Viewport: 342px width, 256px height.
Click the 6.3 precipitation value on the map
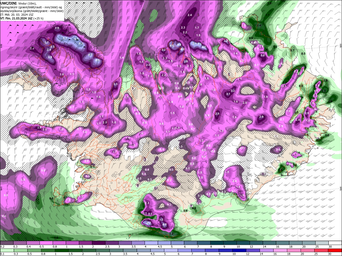[x=76, y=39]
